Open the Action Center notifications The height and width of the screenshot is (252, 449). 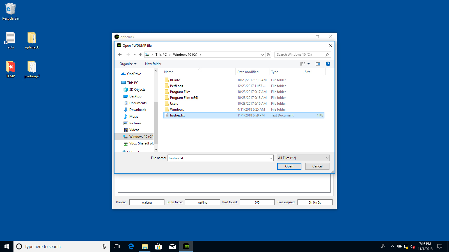click(440, 246)
